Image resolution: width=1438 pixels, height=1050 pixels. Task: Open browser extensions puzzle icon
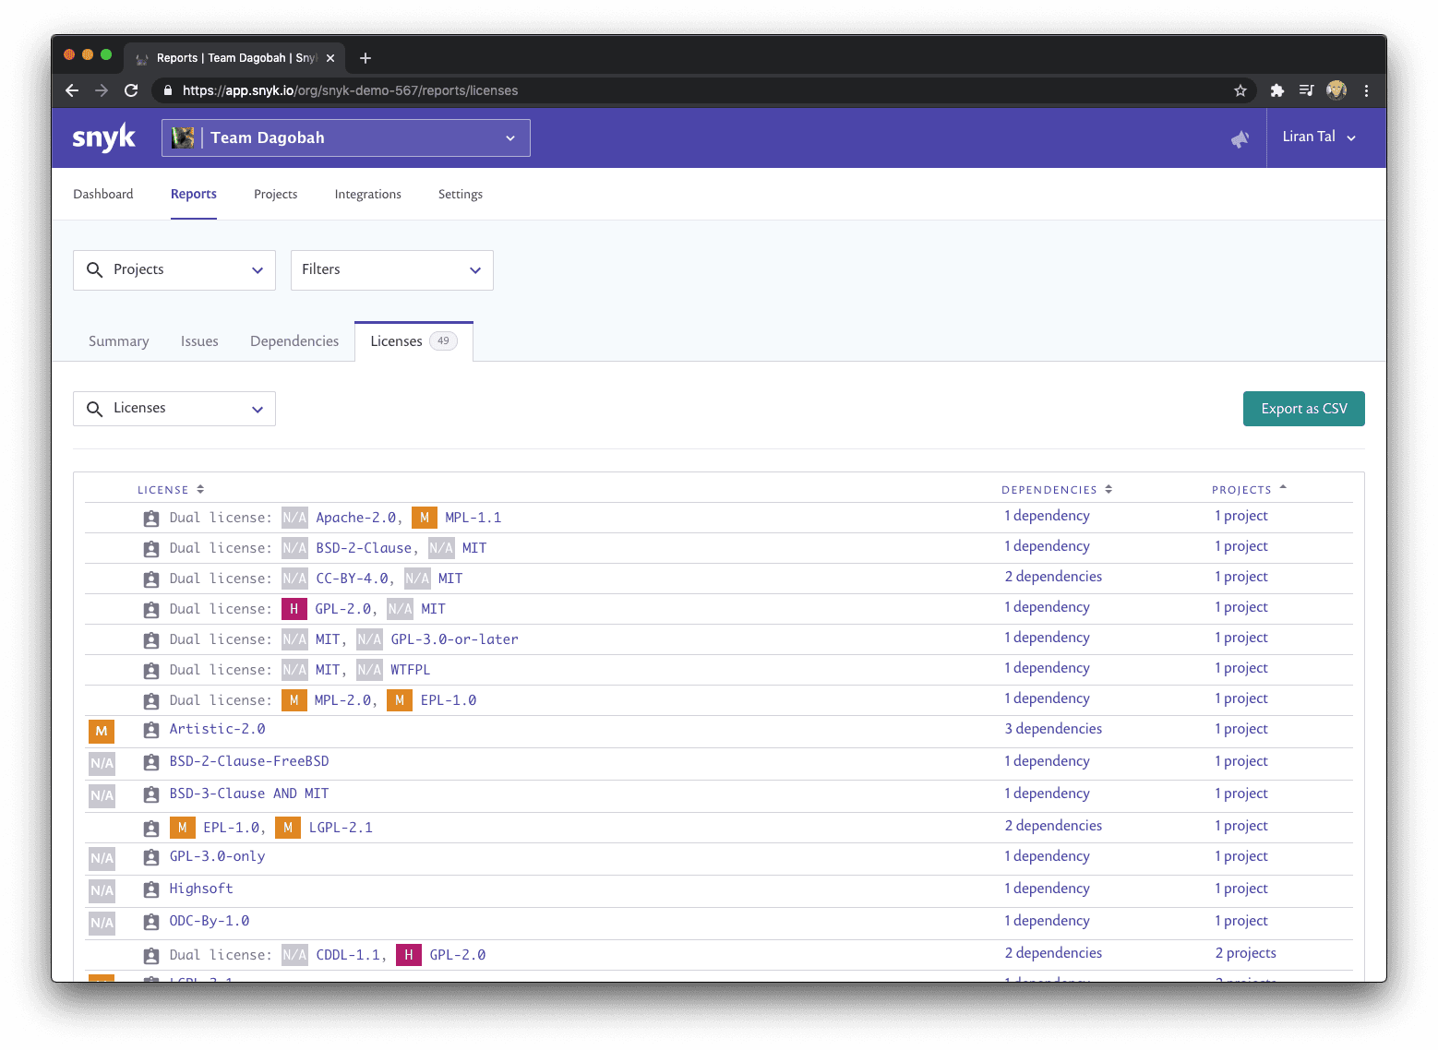click(x=1276, y=90)
